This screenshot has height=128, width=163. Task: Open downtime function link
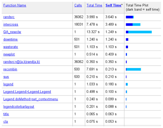(x=10, y=39)
